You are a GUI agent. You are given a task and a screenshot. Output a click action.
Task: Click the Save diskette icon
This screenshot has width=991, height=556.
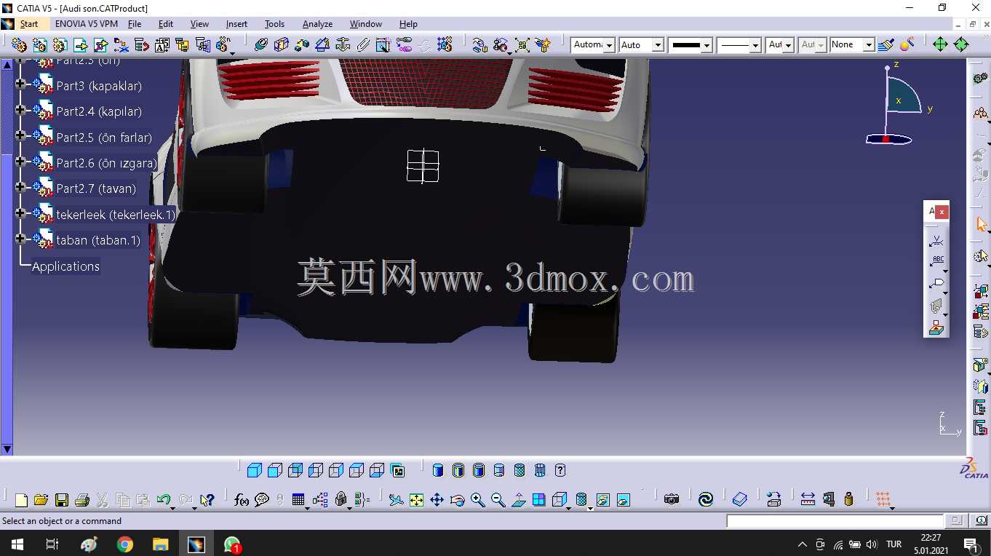tap(62, 500)
